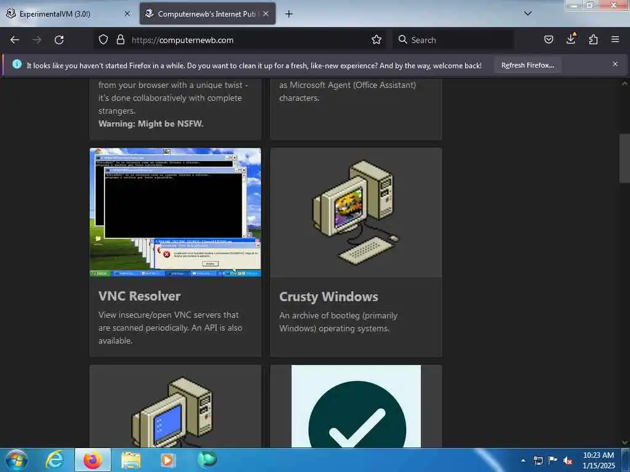
Task: Click the green checkmark image card
Action: tap(356, 406)
